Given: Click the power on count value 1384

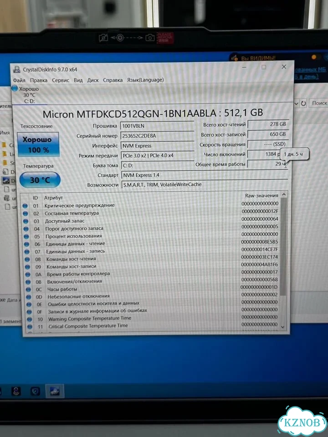Looking at the screenshot, I should pos(264,154).
